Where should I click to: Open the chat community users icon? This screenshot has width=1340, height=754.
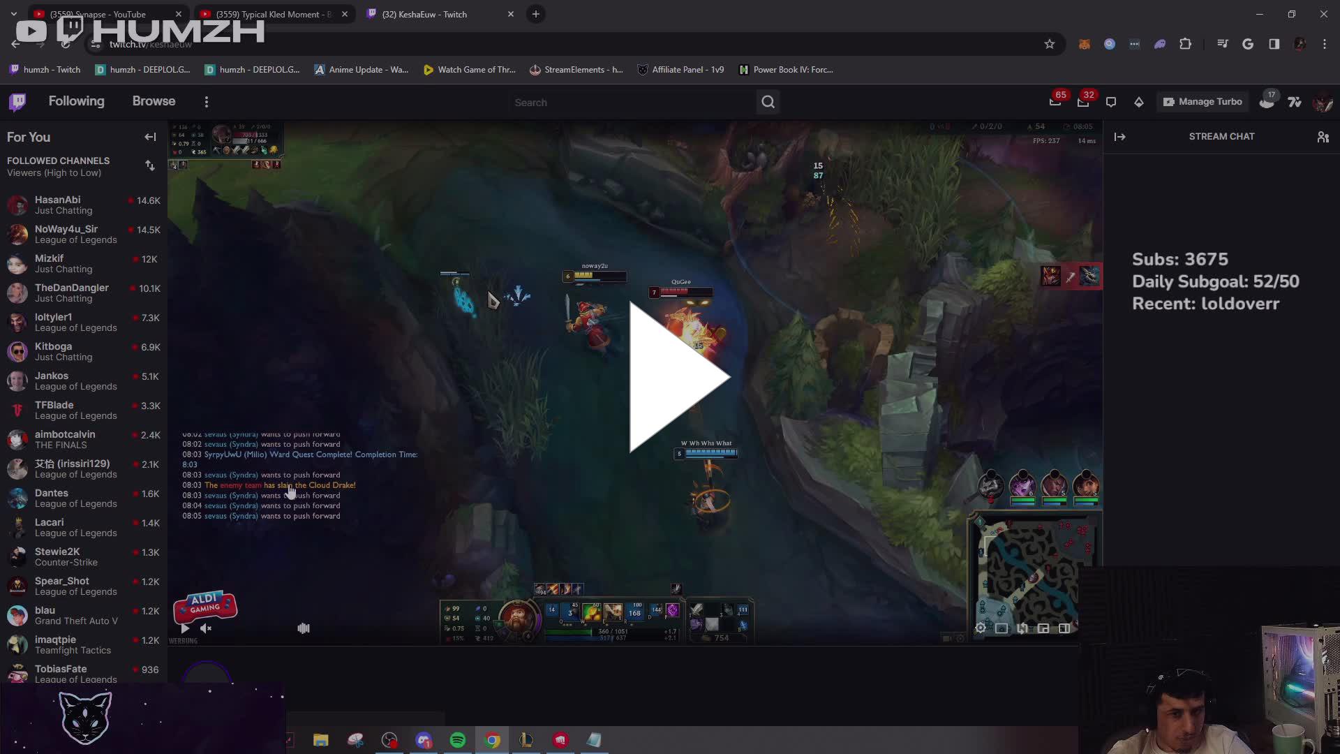point(1323,137)
